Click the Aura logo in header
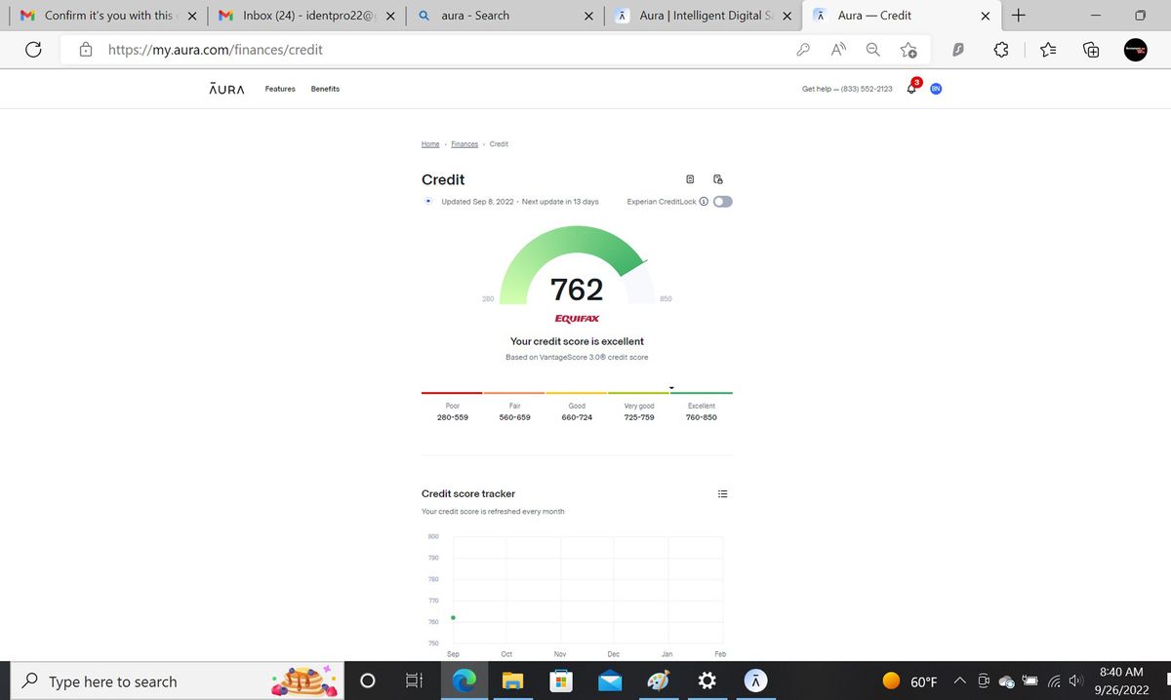1171x700 pixels. tap(227, 89)
